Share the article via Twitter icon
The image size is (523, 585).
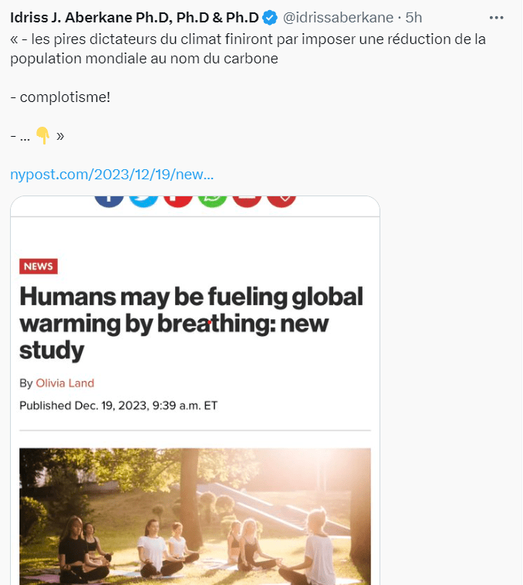pos(143,199)
